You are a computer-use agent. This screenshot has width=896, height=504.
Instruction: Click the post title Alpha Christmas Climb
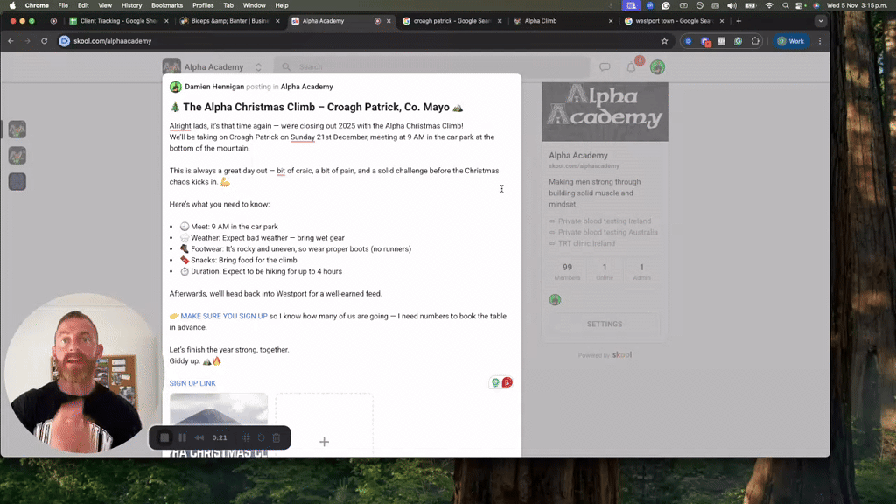coord(316,108)
